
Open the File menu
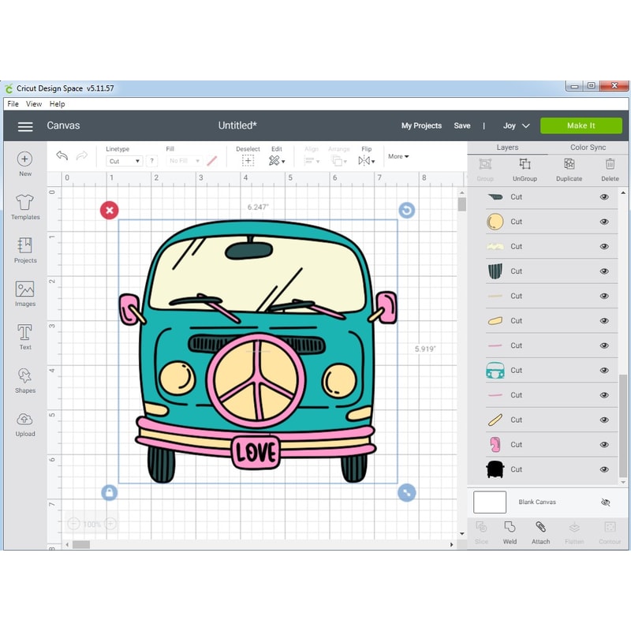pyautogui.click(x=13, y=104)
